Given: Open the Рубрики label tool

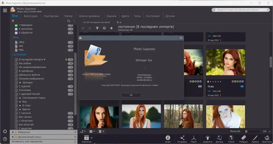Looking at the screenshot, I should 243,139.
